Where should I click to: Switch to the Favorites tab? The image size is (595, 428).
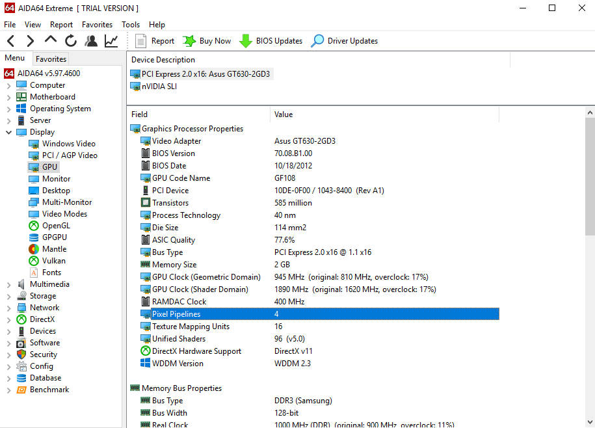pos(51,59)
